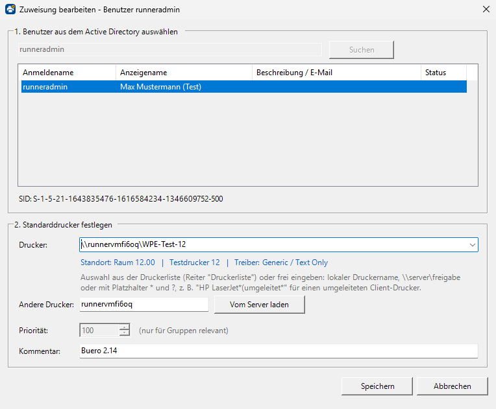Click the Suchen button

tap(362, 50)
